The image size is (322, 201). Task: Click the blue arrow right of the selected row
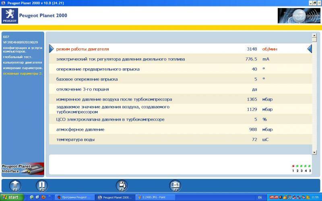tap(310, 49)
